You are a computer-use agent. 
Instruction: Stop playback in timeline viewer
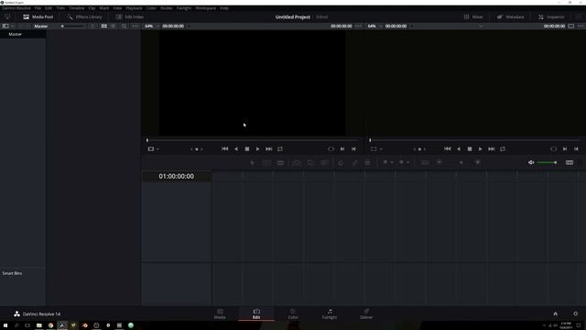tap(470, 148)
